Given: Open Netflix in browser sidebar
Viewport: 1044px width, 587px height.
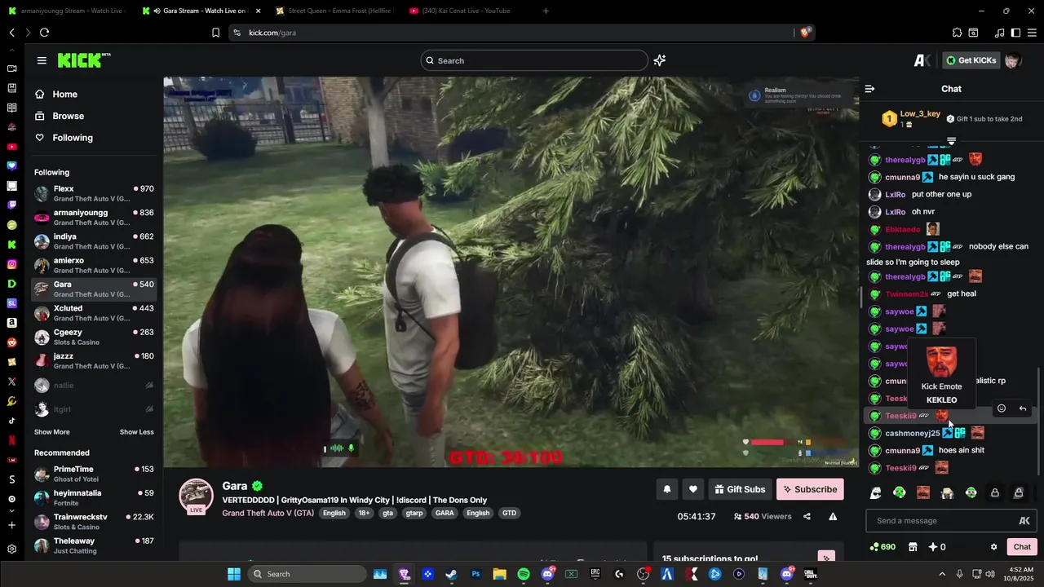Looking at the screenshot, I should pyautogui.click(x=11, y=440).
